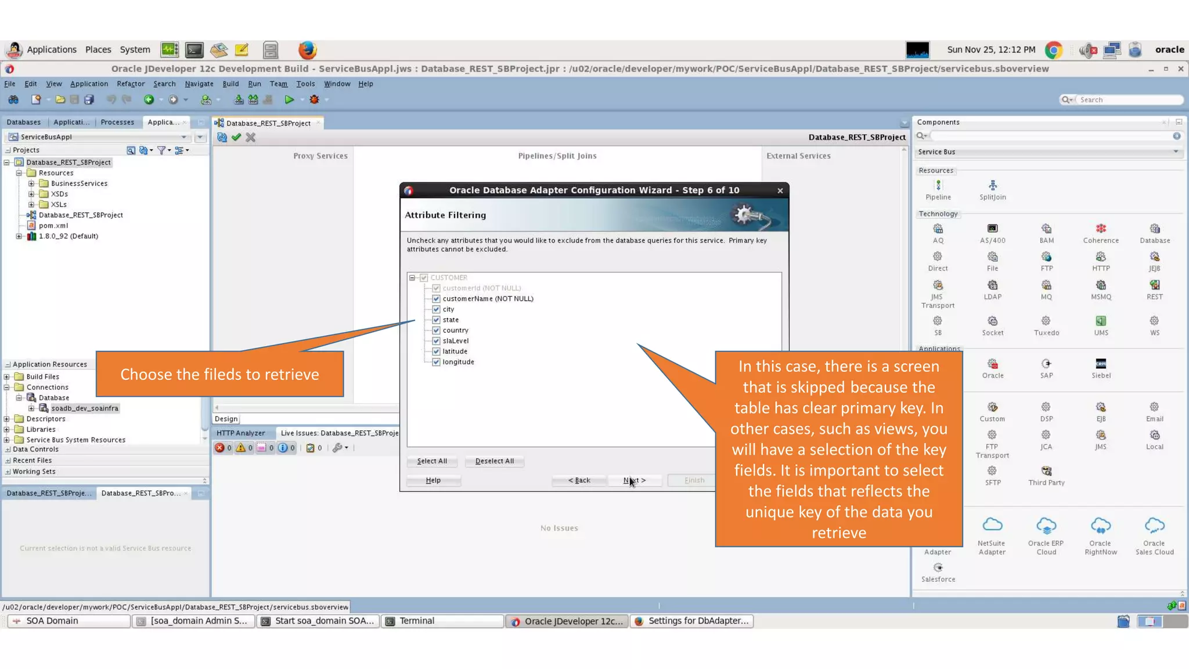Open the Applications menu in top panel
Image resolution: width=1189 pixels, height=669 pixels.
tap(52, 50)
